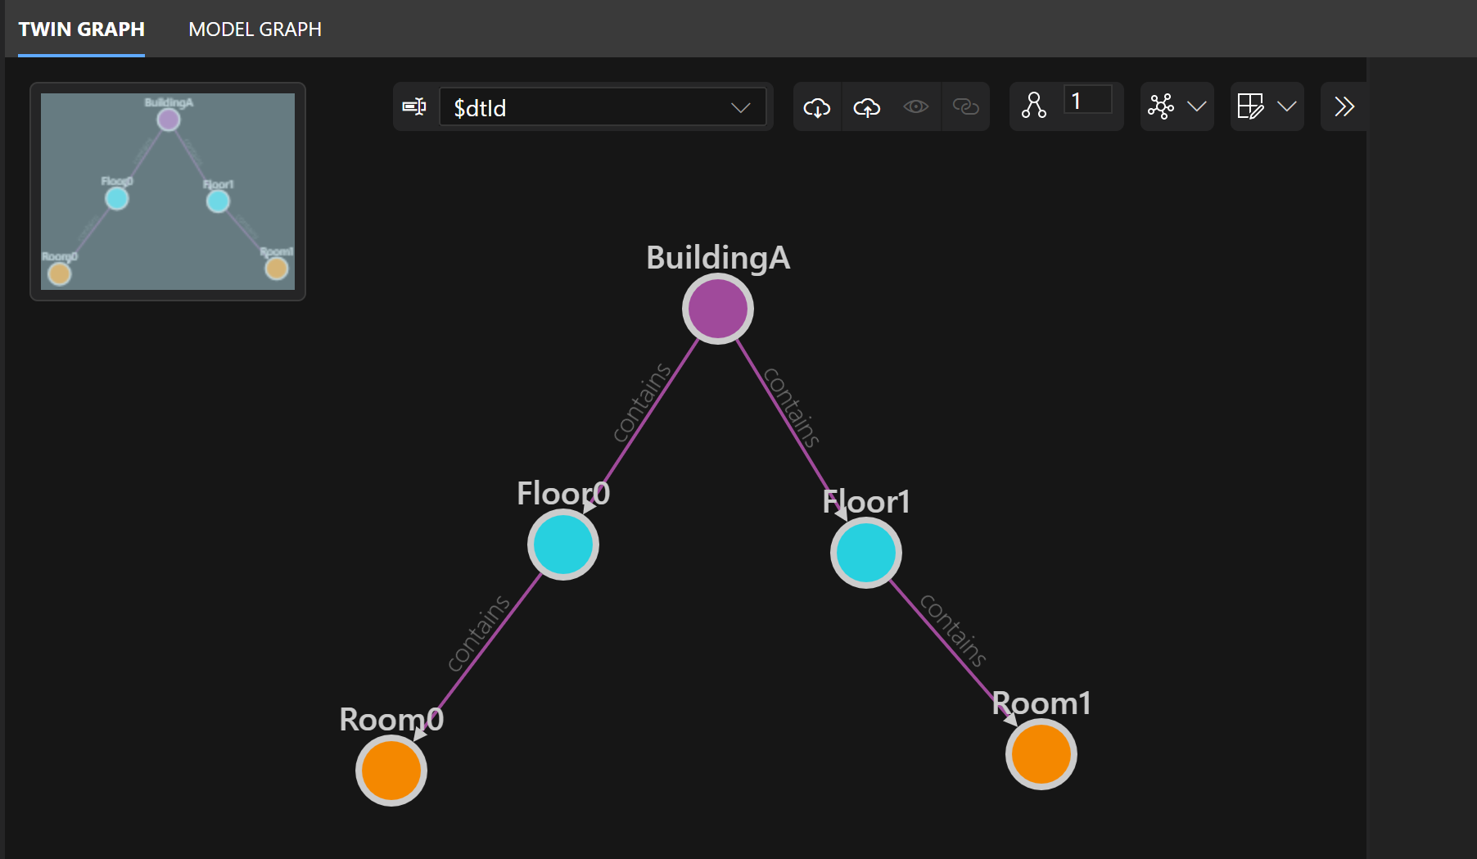This screenshot has height=859, width=1477.
Task: Switch to the MODEL GRAPH tab
Action: click(255, 29)
